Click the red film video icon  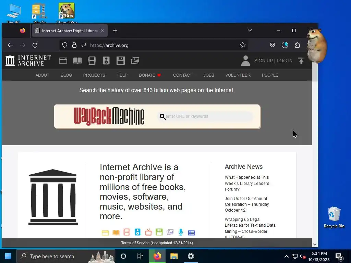tap(127, 232)
